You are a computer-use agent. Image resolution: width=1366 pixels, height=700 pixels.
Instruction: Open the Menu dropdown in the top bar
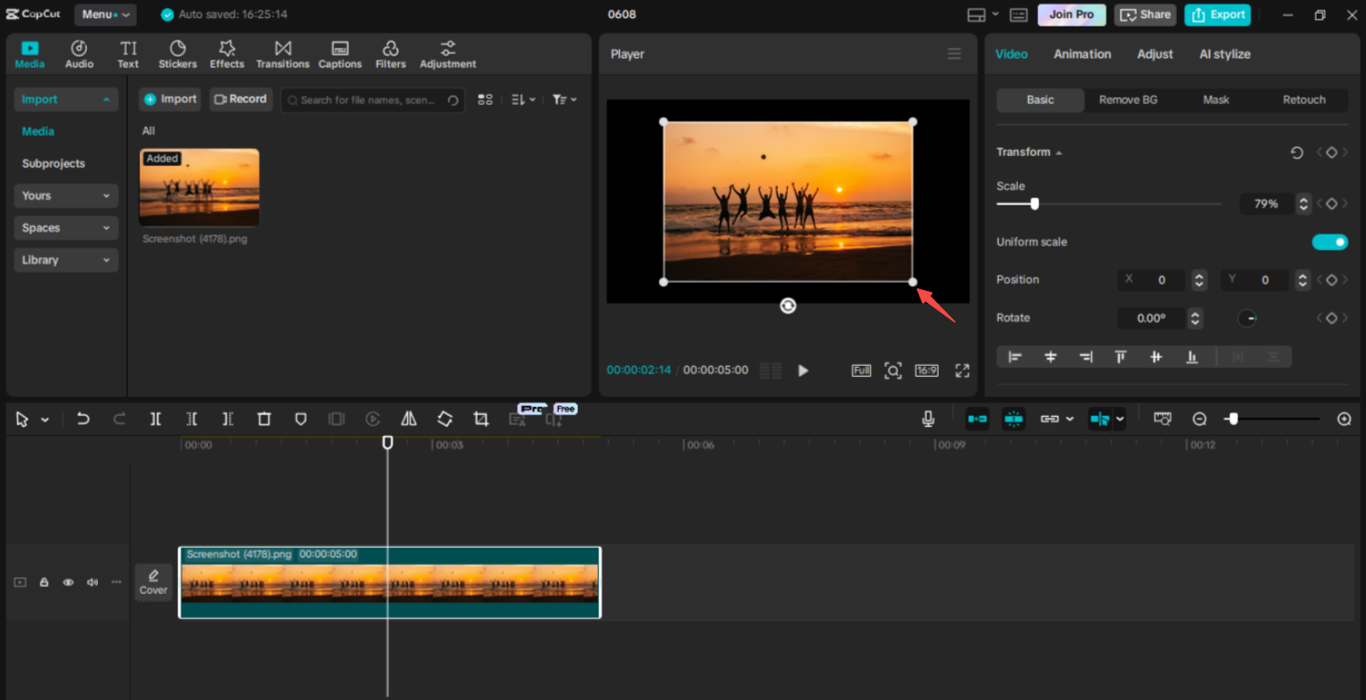click(x=104, y=14)
